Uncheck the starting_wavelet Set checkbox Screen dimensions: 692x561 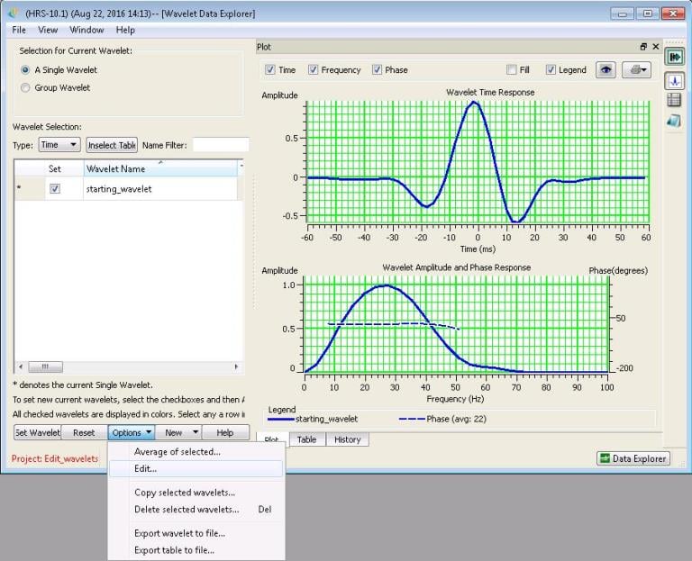tap(55, 189)
